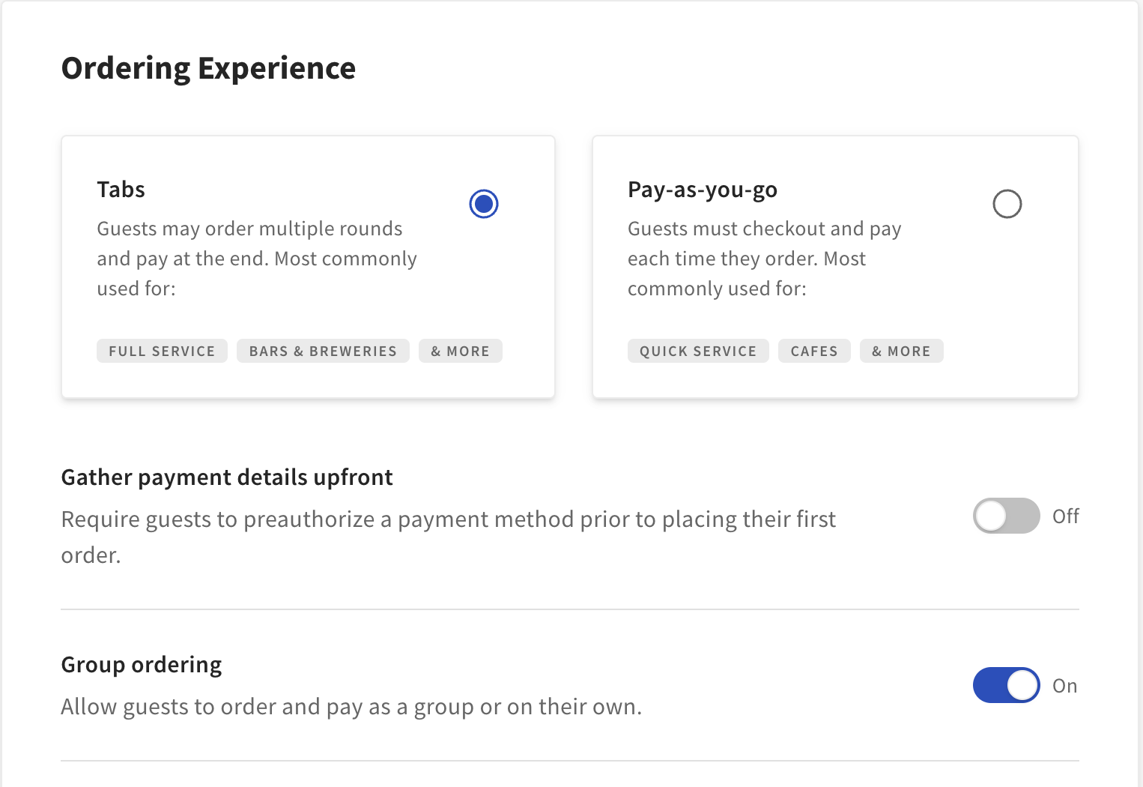Viewport: 1143px width, 787px height.
Task: Select the Pay-as-you-go card
Action: [x=835, y=266]
